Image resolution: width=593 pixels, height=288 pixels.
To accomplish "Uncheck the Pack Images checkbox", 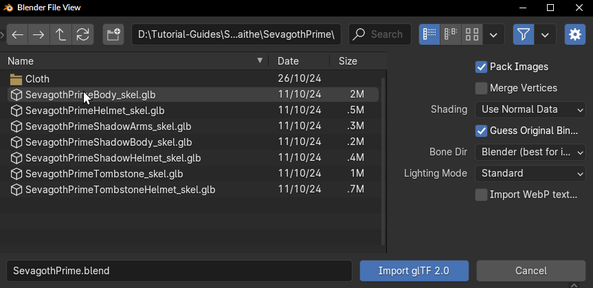I will click(x=481, y=67).
